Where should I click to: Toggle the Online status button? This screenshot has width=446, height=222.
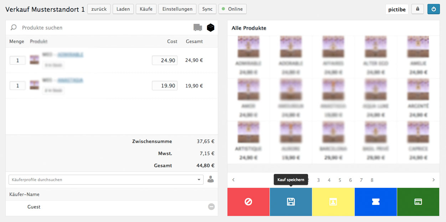point(232,9)
